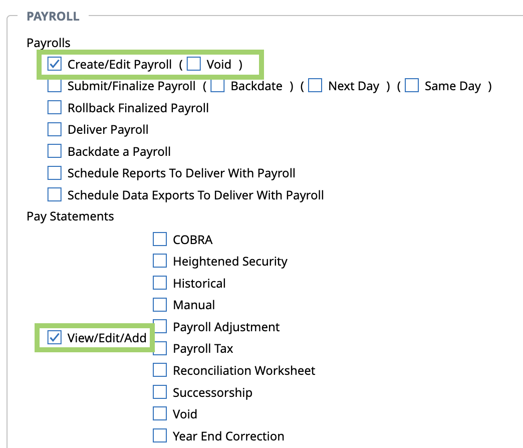Tick the Deliver Payroll checkbox
This screenshot has width=523, height=448.
(55, 129)
